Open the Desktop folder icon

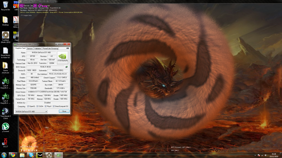click(x=6, y=21)
